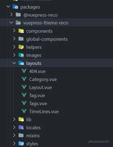Screen dimensions: 113x147
Task: Select the Tag.vue file
Action: [x=37, y=96]
